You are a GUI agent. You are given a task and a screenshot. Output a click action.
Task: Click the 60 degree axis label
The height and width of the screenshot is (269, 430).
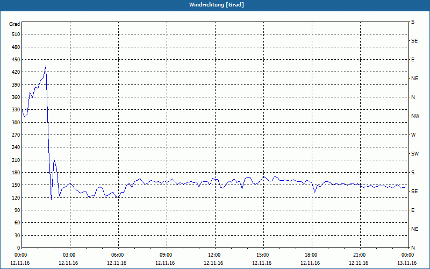[x=17, y=223]
